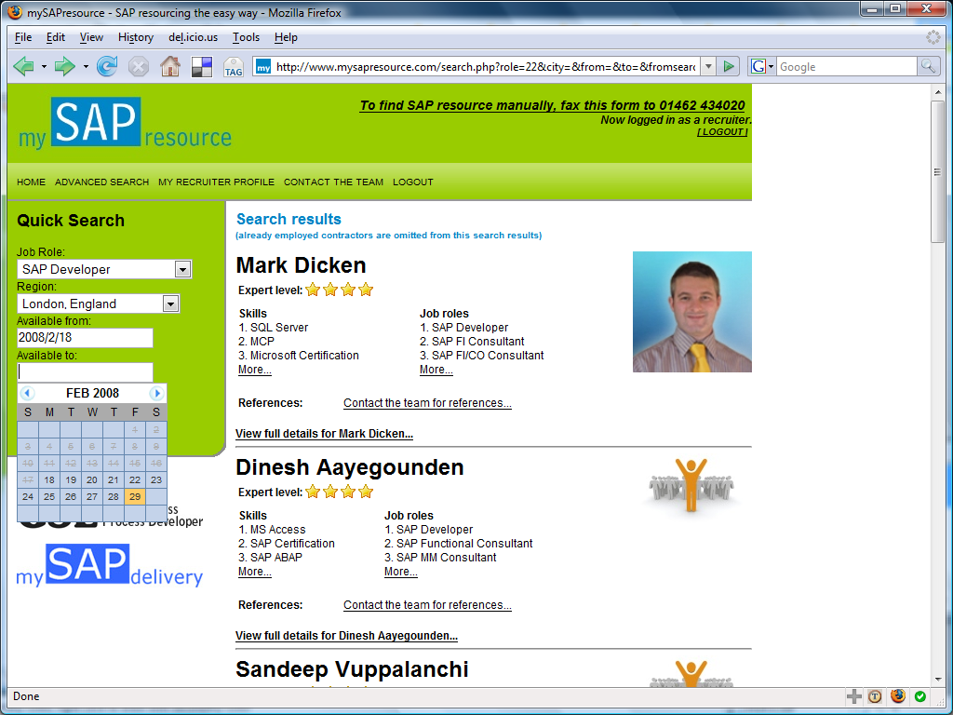Image resolution: width=953 pixels, height=715 pixels.
Task: Contact the team for Mark Dicken's references
Action: 427,403
